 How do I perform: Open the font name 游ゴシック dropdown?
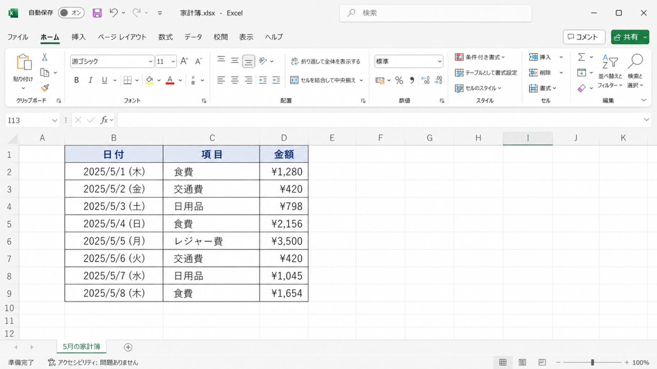point(150,61)
